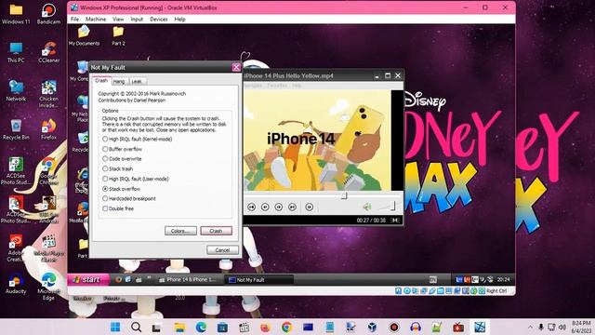Open the Windows 11 folder on host desktop

[x=16, y=15]
